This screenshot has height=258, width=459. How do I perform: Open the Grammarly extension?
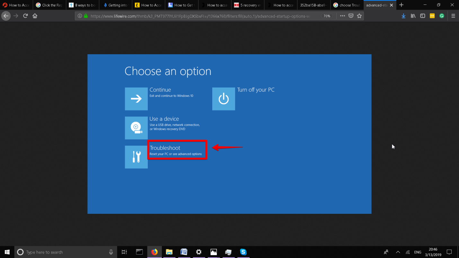pyautogui.click(x=442, y=16)
